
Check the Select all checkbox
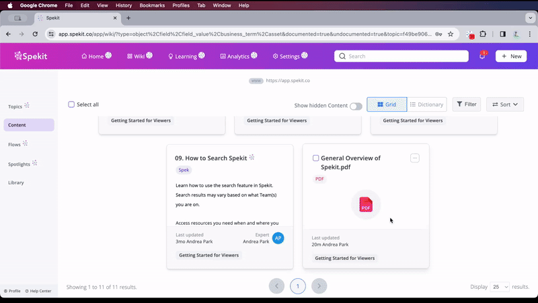coord(71,104)
